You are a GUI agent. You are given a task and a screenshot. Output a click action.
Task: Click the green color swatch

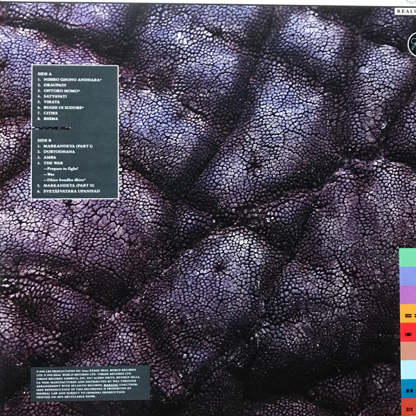(408, 257)
